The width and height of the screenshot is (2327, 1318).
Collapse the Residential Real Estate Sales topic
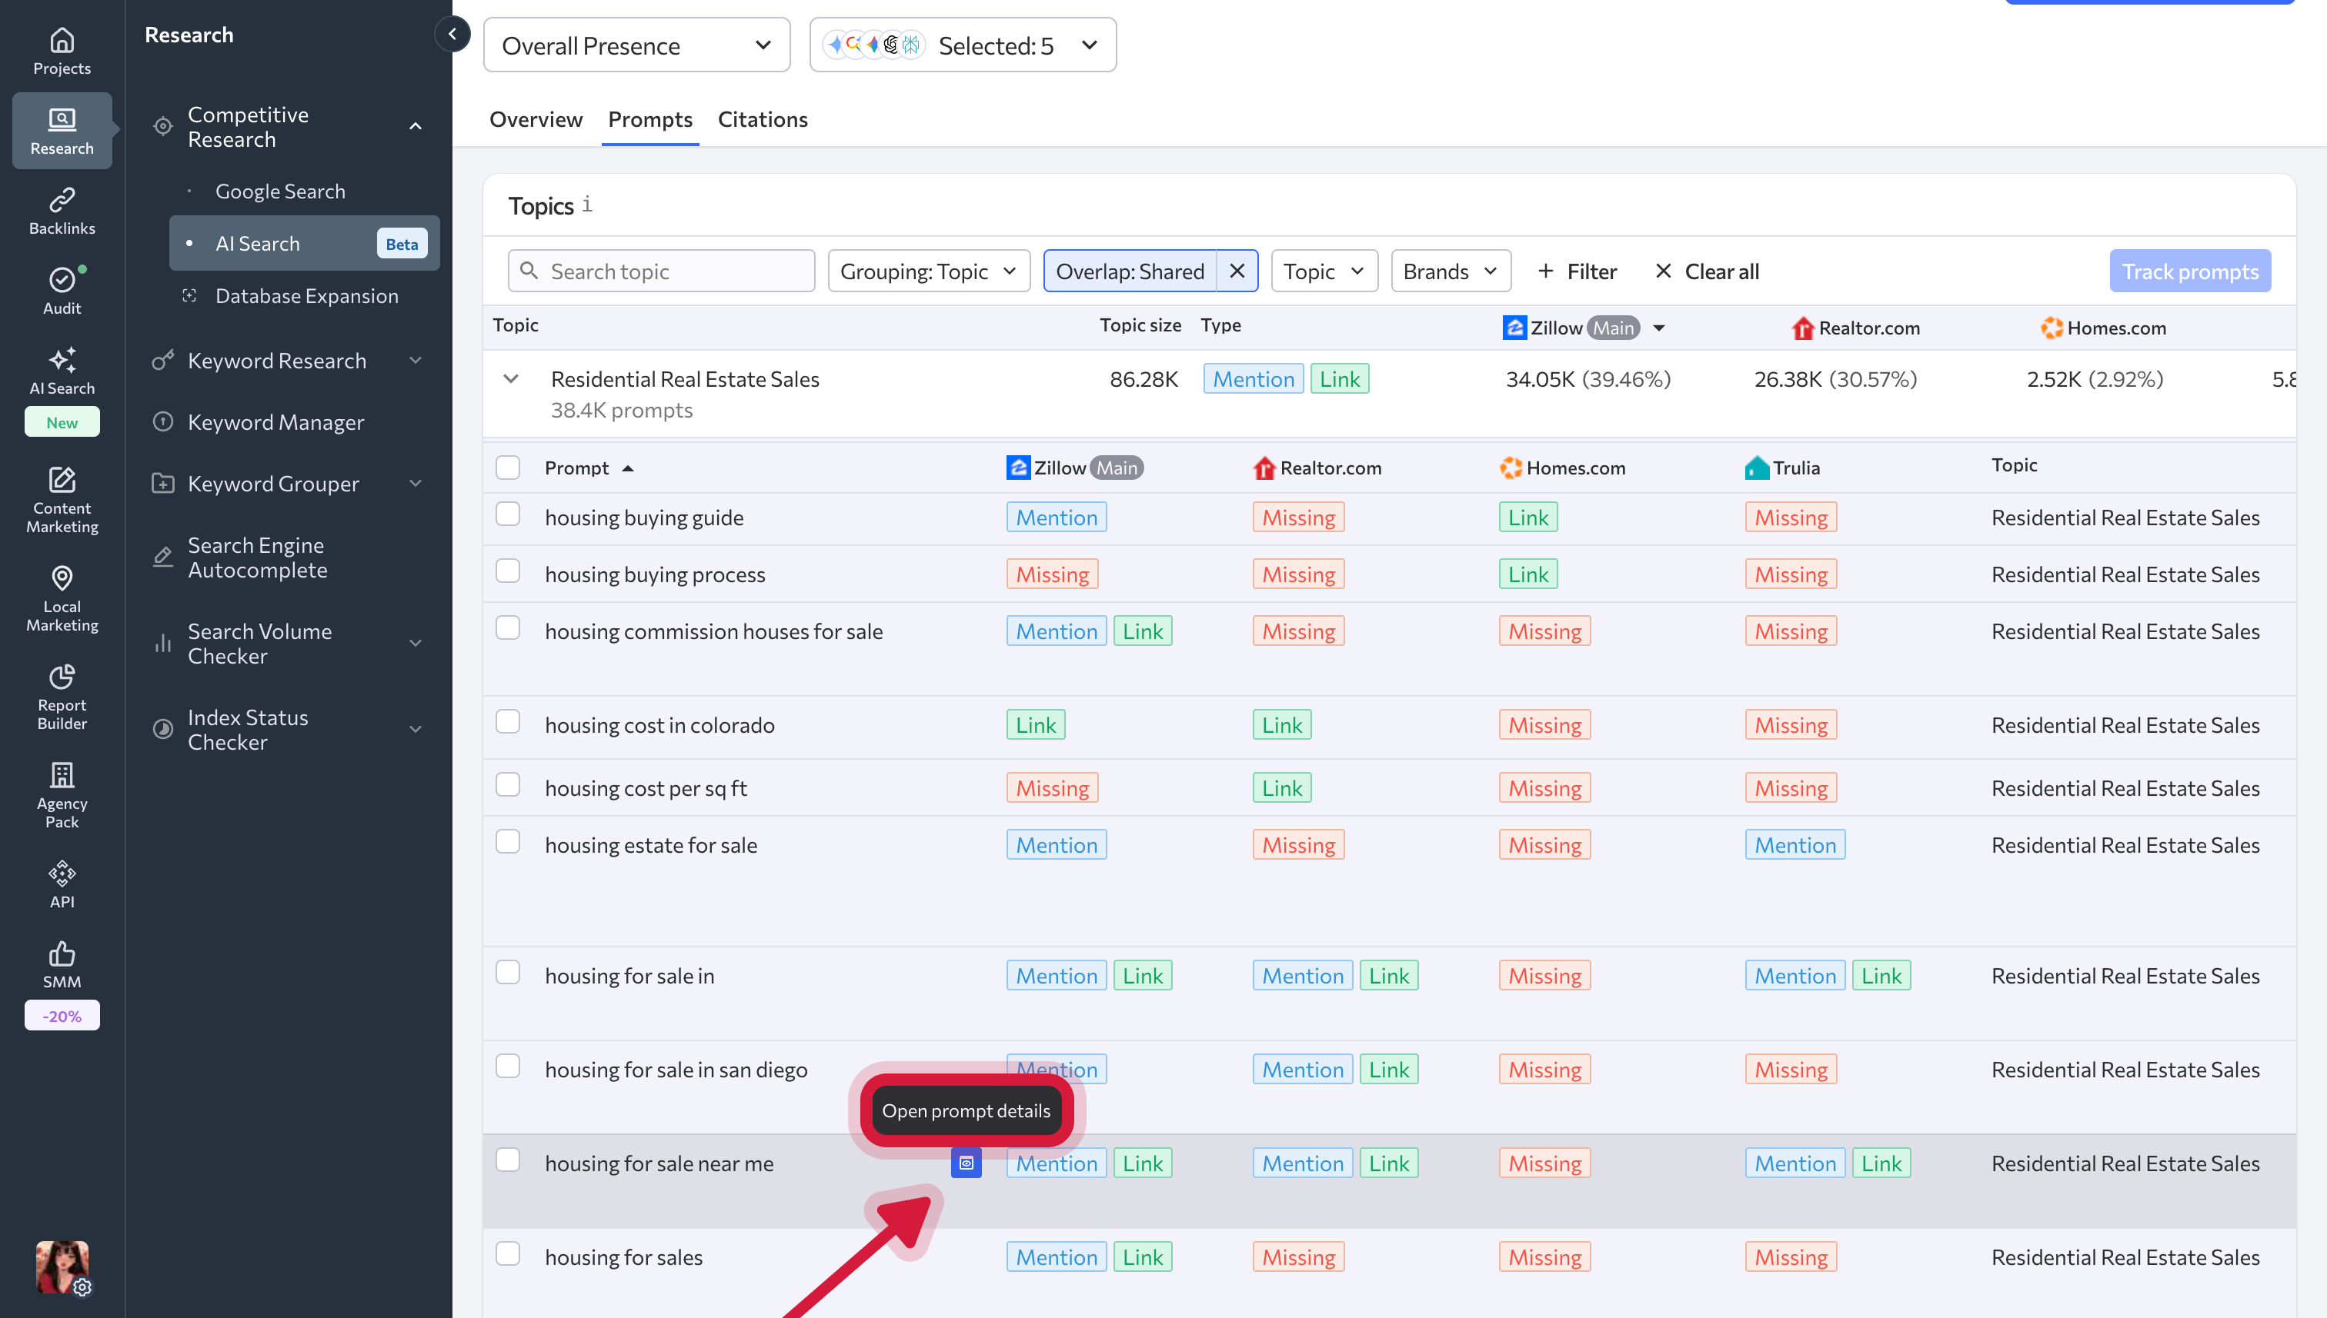pos(511,379)
